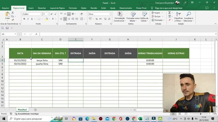Open the font color dropdown arrow
The height and width of the screenshot is (122, 218).
click(x=56, y=19)
